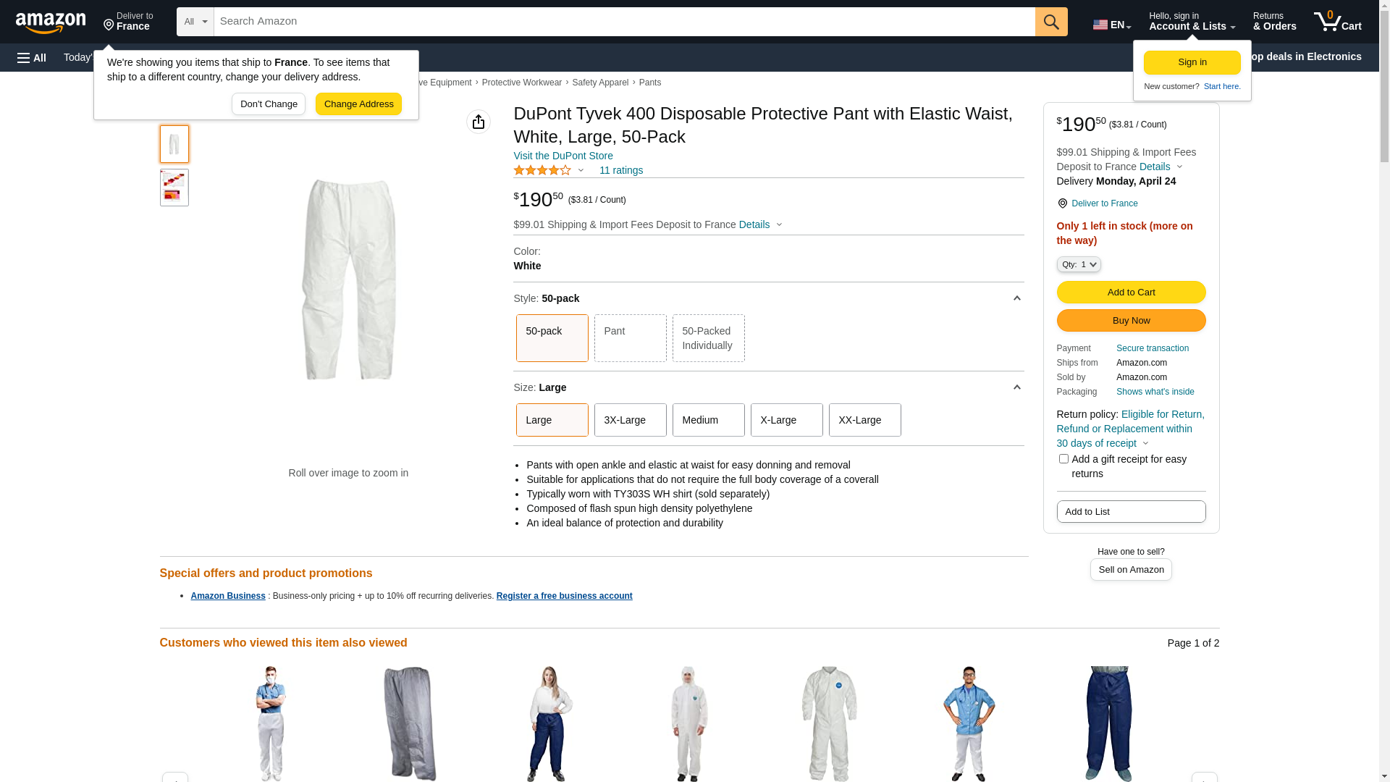Click the share icon near product image
This screenshot has height=782, width=1390.
(x=479, y=122)
